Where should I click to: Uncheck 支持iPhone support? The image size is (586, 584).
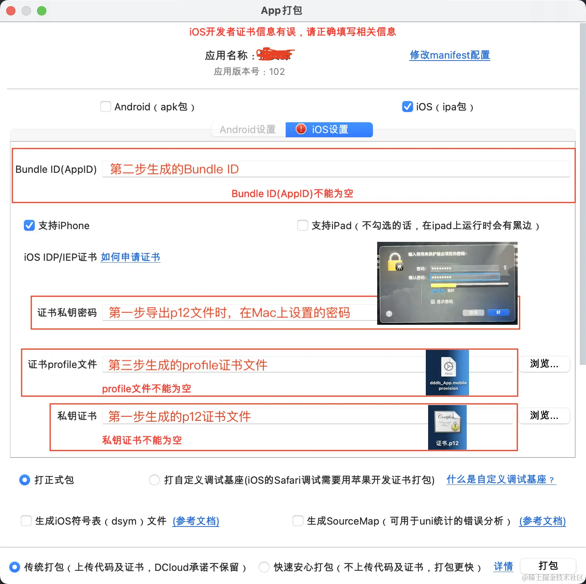pyautogui.click(x=29, y=225)
